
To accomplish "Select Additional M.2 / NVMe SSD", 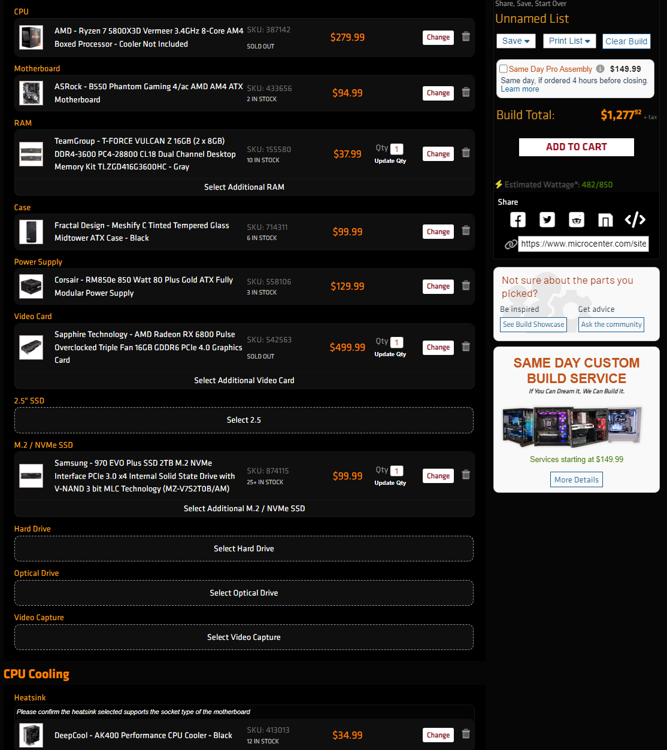I will pyautogui.click(x=244, y=509).
